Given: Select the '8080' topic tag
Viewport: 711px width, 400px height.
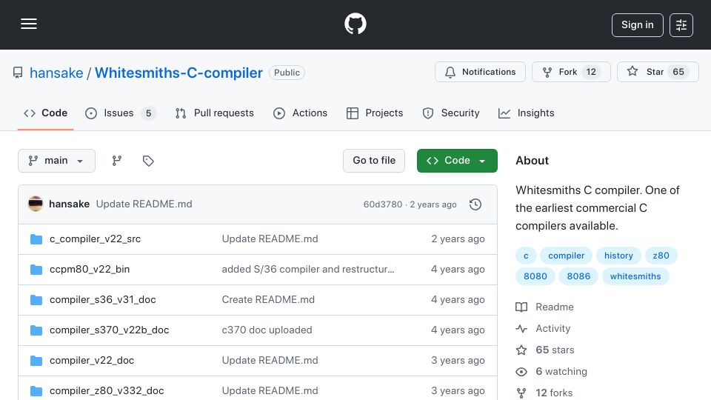Looking at the screenshot, I should click(535, 276).
